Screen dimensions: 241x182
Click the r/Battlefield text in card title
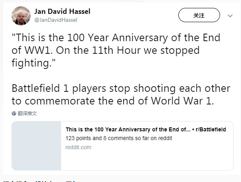pos(211,129)
